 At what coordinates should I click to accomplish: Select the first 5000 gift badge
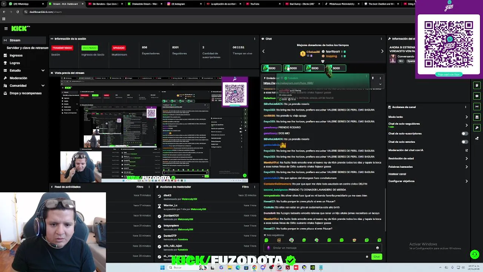271,68
